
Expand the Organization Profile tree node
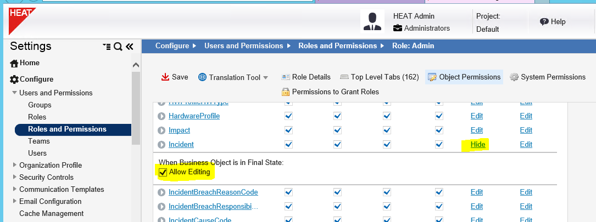15,166
